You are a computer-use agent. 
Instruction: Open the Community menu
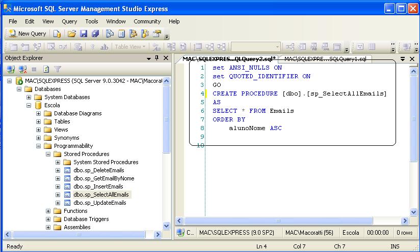click(x=147, y=21)
